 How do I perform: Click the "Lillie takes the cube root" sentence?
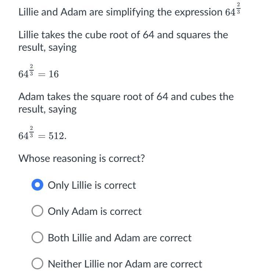coord(123,35)
